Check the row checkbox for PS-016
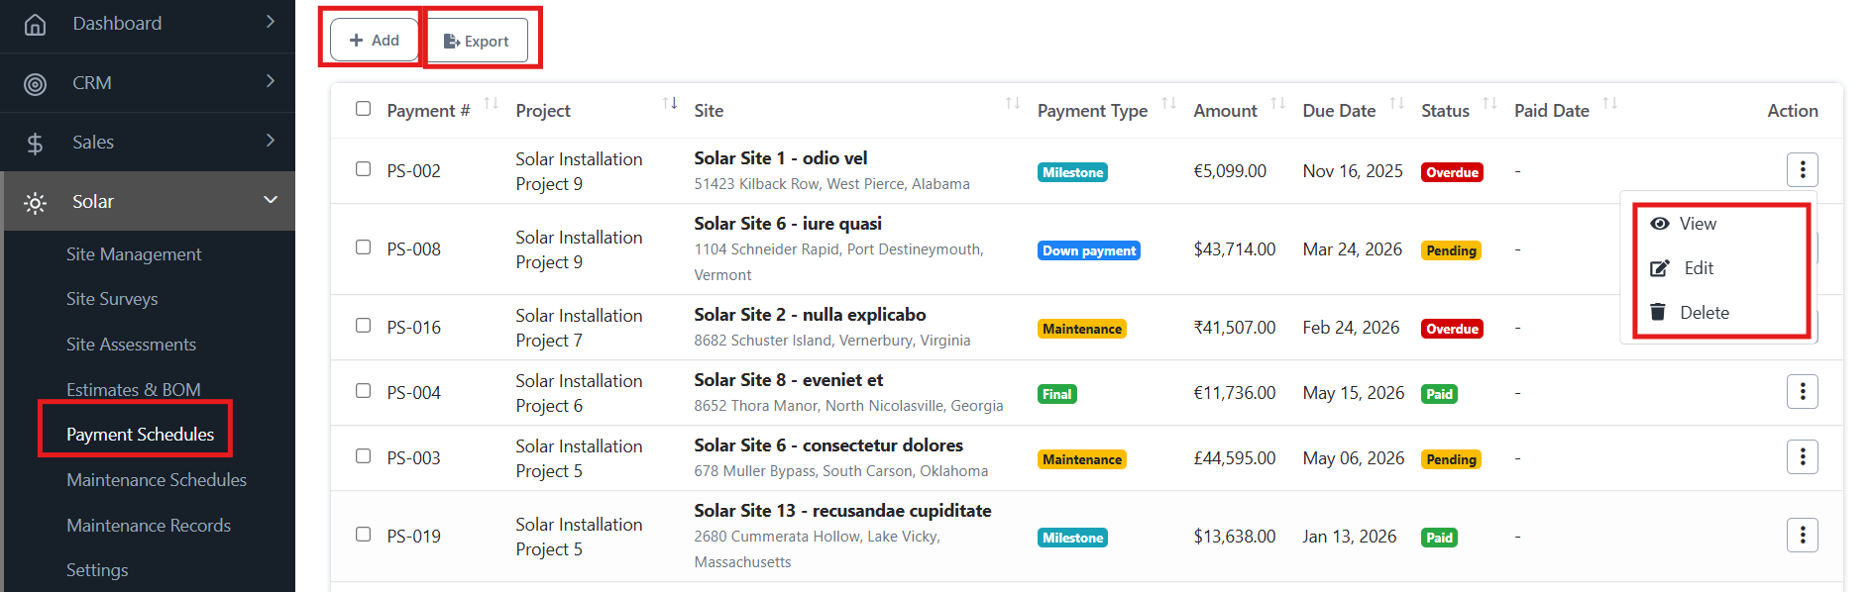Screen dimensions: 1871x592 [x=364, y=326]
